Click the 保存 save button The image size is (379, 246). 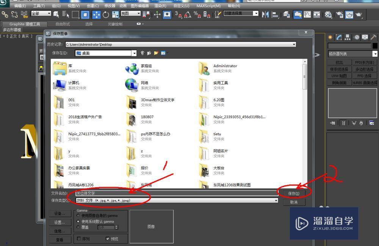pyautogui.click(x=294, y=193)
